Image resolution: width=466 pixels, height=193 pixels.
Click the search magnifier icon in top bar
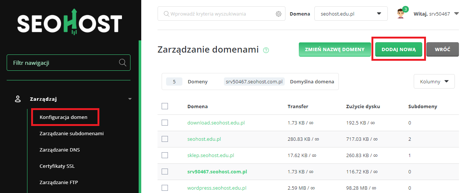(x=166, y=14)
